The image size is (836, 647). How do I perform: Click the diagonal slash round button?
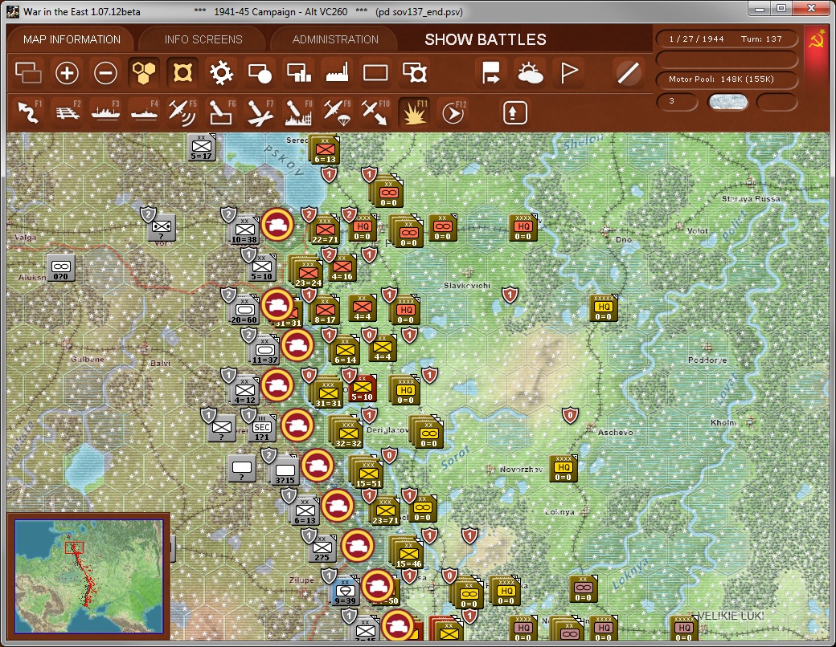click(x=628, y=73)
